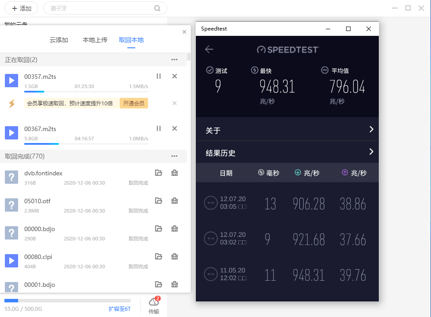This screenshot has height=317, width=431.
Task: Pause the 00357.m2ts download
Action: (x=159, y=76)
